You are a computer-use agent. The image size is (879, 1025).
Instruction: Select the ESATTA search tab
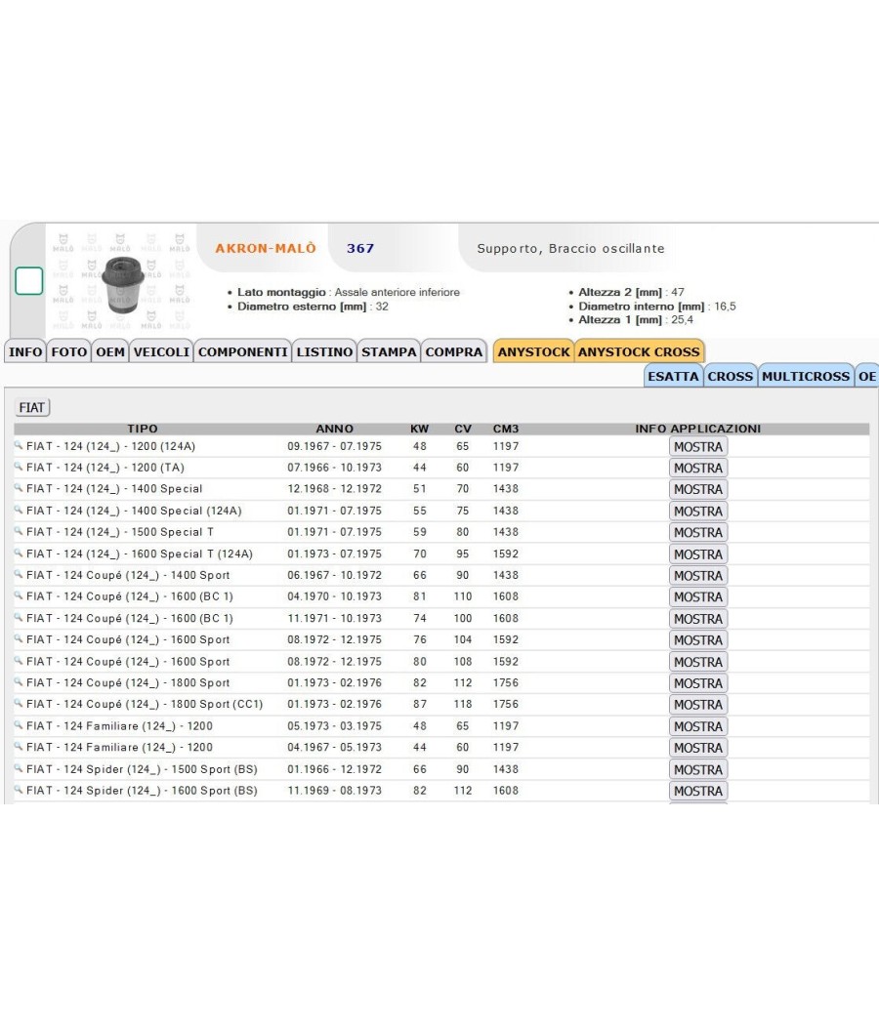pyautogui.click(x=673, y=376)
